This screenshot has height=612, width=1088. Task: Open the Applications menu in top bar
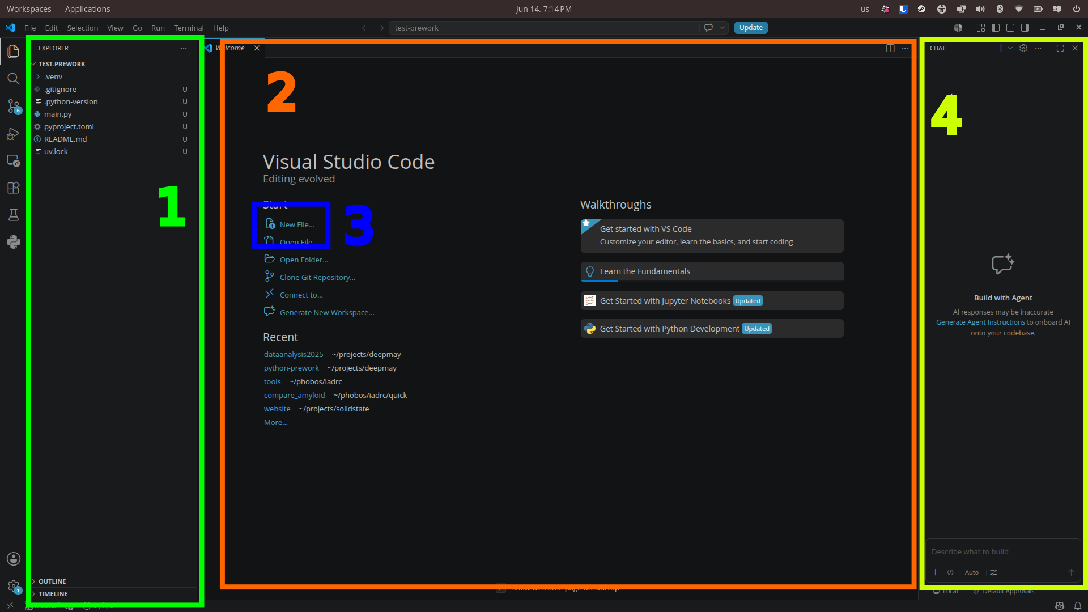(87, 9)
